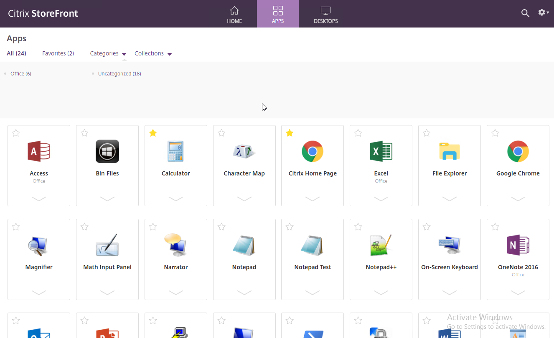Open the Notepad++ app icon
554x338 pixels.
pos(381,245)
